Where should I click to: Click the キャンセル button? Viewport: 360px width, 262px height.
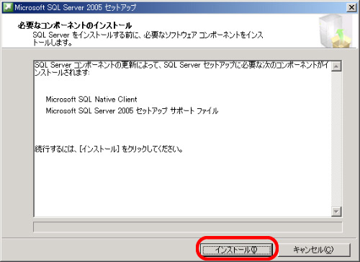(314, 250)
